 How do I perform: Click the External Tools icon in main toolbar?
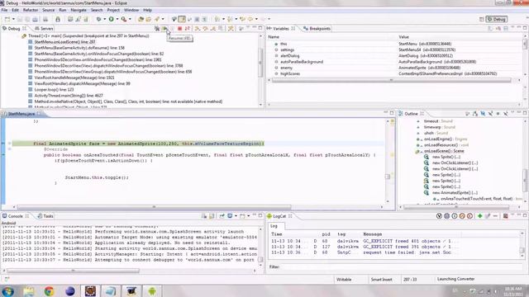(x=124, y=19)
